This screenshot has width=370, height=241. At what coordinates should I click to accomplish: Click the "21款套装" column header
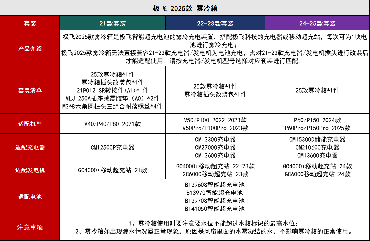pyautogui.click(x=113, y=23)
